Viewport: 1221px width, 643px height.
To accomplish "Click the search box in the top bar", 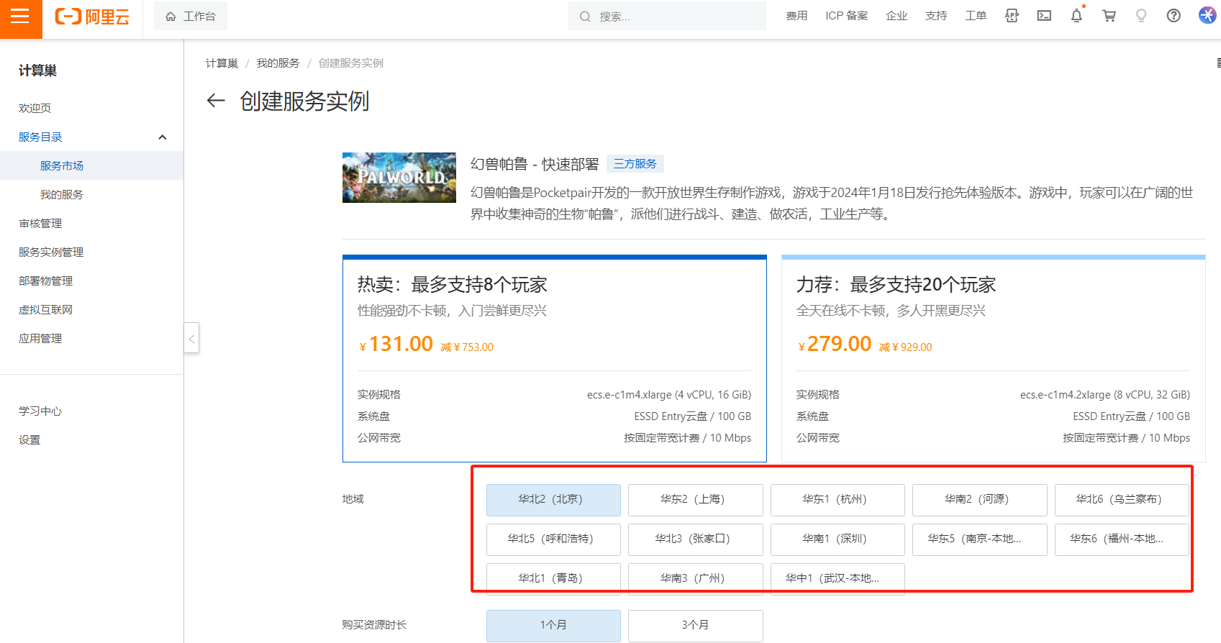I will (667, 16).
